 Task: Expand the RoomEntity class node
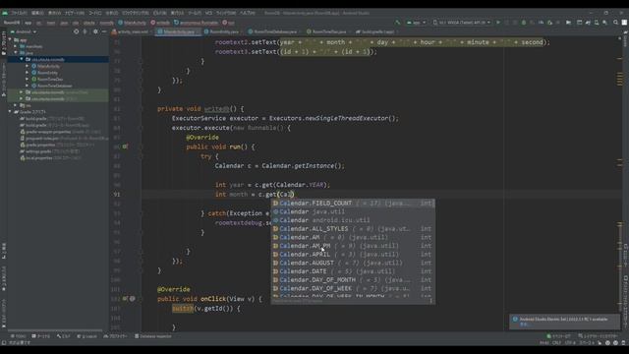(28, 73)
